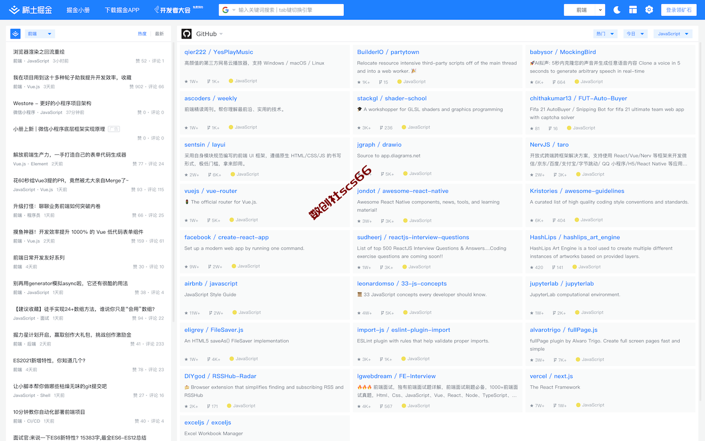This screenshot has width=705, height=441.
Task: Expand the search engine dropdown arrow
Action: [234, 10]
